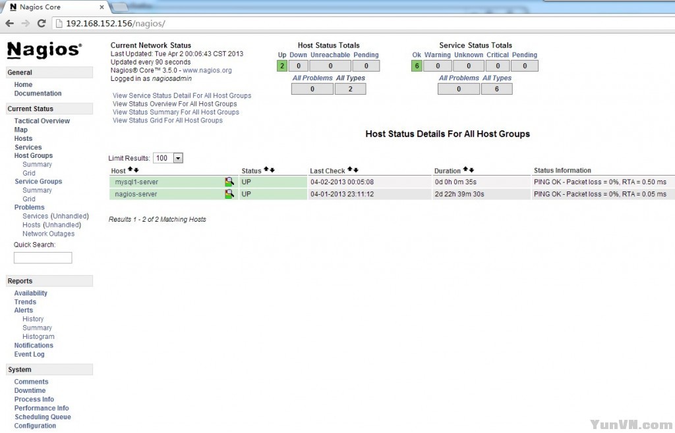The image size is (675, 433).
Task: View Status Summary For All Host Groups
Action: coord(175,112)
